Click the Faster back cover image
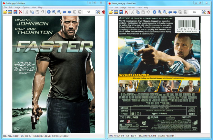This screenshot has width=213, height=140. click(x=159, y=74)
